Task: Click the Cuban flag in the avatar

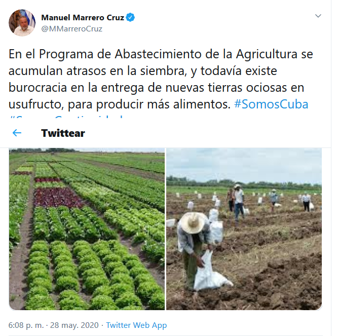Action: tap(30, 17)
